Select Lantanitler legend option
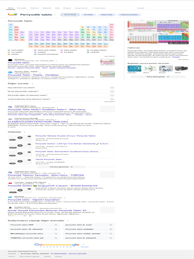This screenshot has width=194, height=259. coord(93,52)
